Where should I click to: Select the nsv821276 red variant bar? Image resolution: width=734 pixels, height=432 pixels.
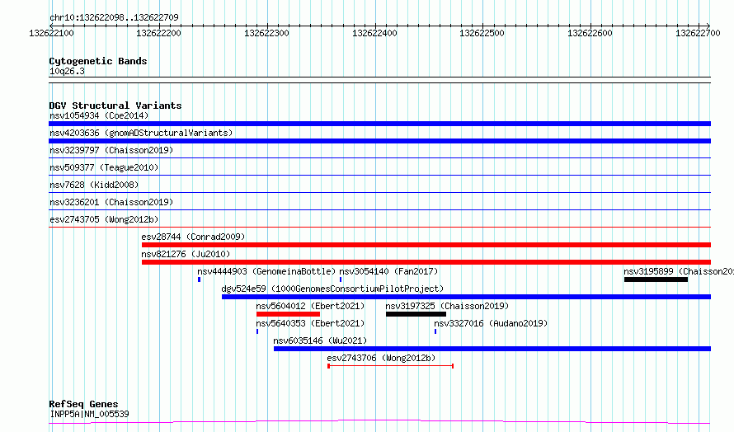(x=426, y=262)
